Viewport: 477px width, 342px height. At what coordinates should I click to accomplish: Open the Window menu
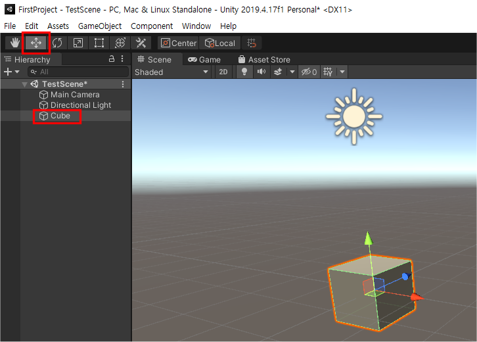(x=196, y=26)
